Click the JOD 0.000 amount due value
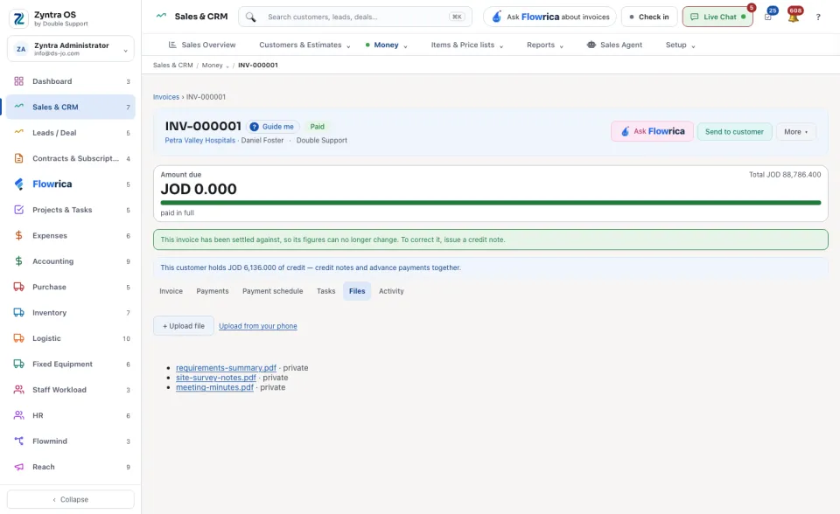This screenshot has width=840, height=514. [x=199, y=189]
